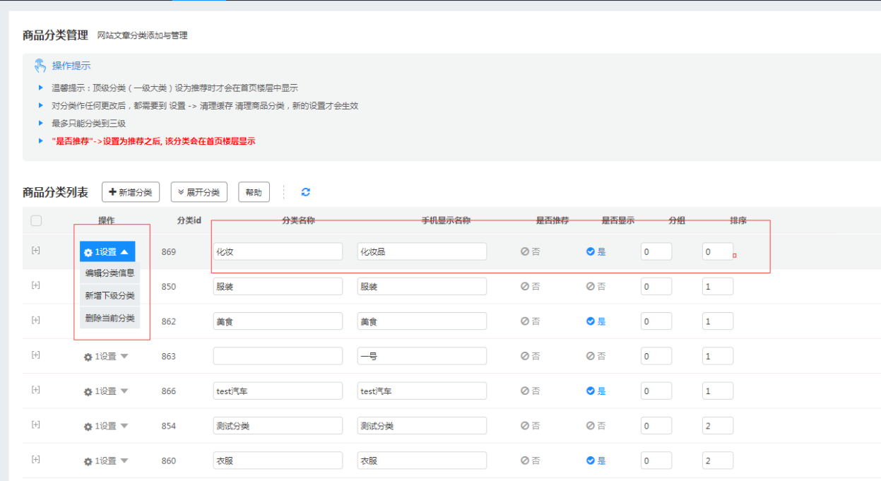Viewport: 881px width, 481px height.
Task: Expand the 衣服 category row with [+]
Action: 35,461
